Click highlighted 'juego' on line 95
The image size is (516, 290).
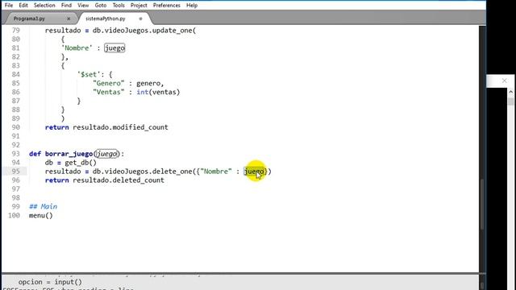click(254, 172)
